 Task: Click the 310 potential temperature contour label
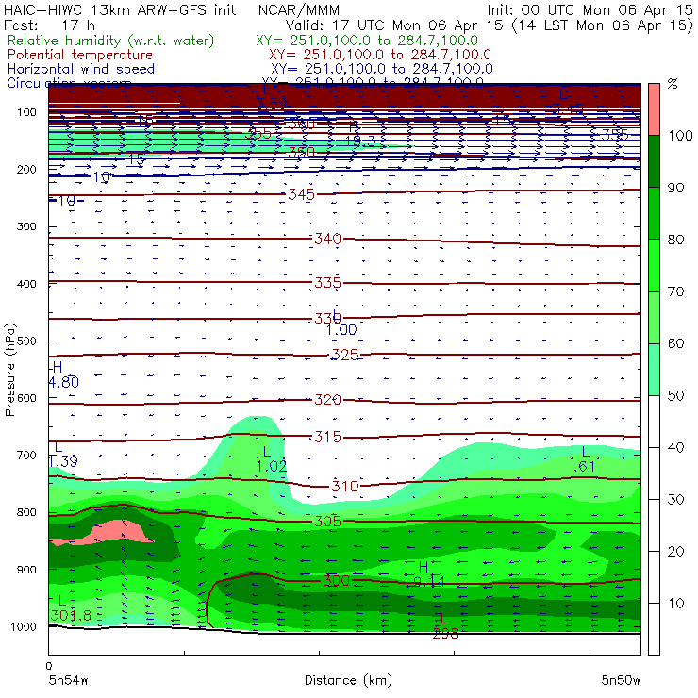point(345,486)
